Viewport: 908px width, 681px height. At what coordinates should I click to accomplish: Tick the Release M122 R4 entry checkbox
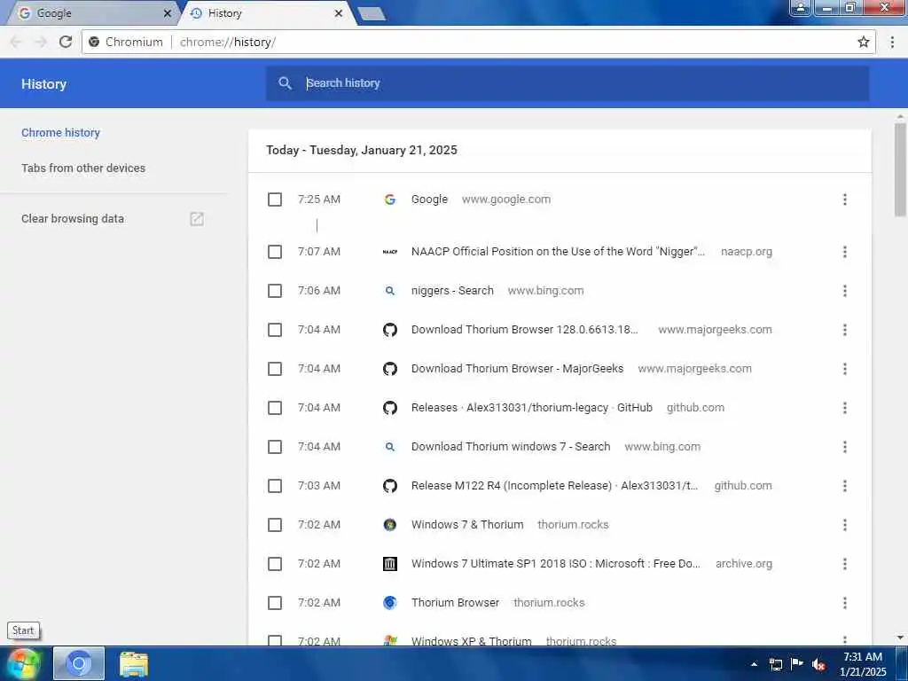click(275, 486)
